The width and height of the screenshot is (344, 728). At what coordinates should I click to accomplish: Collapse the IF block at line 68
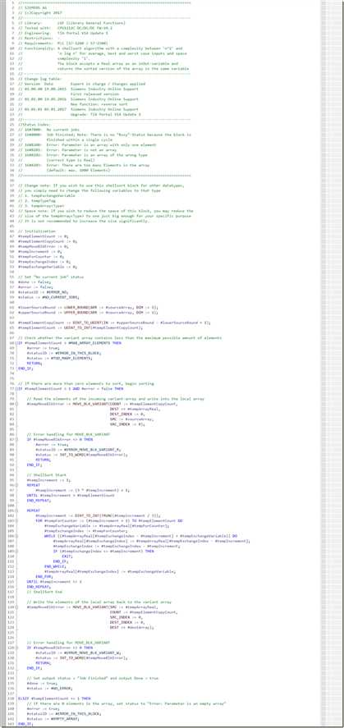tap(16, 342)
